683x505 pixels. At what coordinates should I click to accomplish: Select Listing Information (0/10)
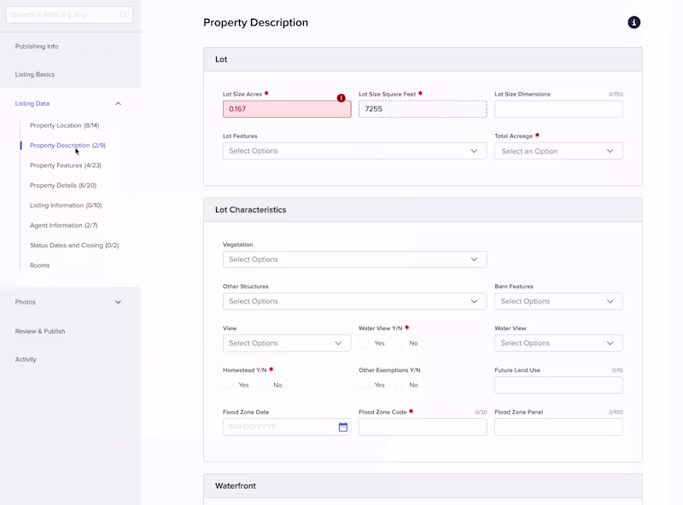coord(66,206)
